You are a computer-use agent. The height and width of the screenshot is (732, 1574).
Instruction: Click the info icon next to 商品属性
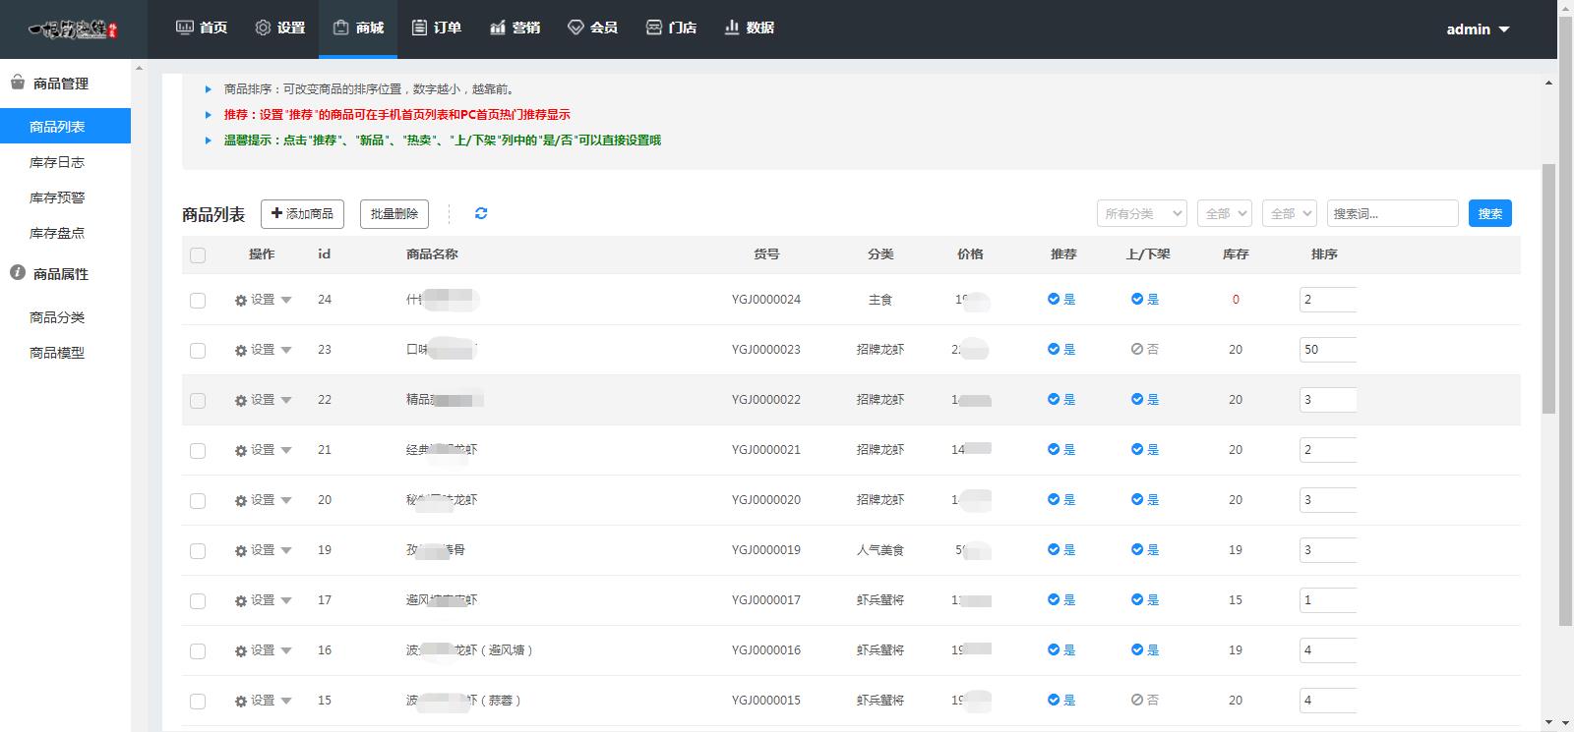point(18,273)
